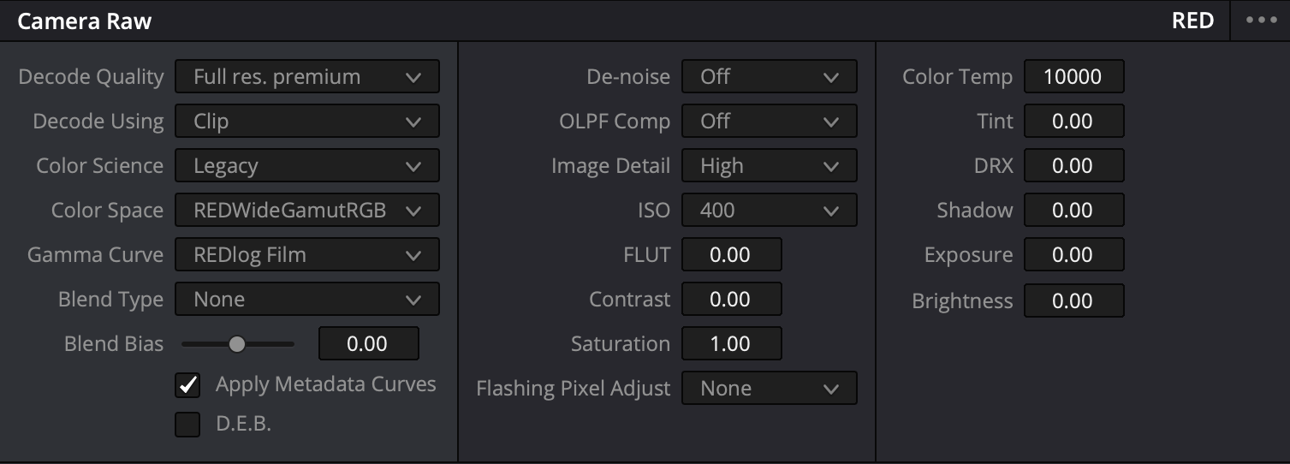Expand the Flashing Pixel Adjust dropdown
Viewport: 1290px width, 464px height.
coord(769,389)
